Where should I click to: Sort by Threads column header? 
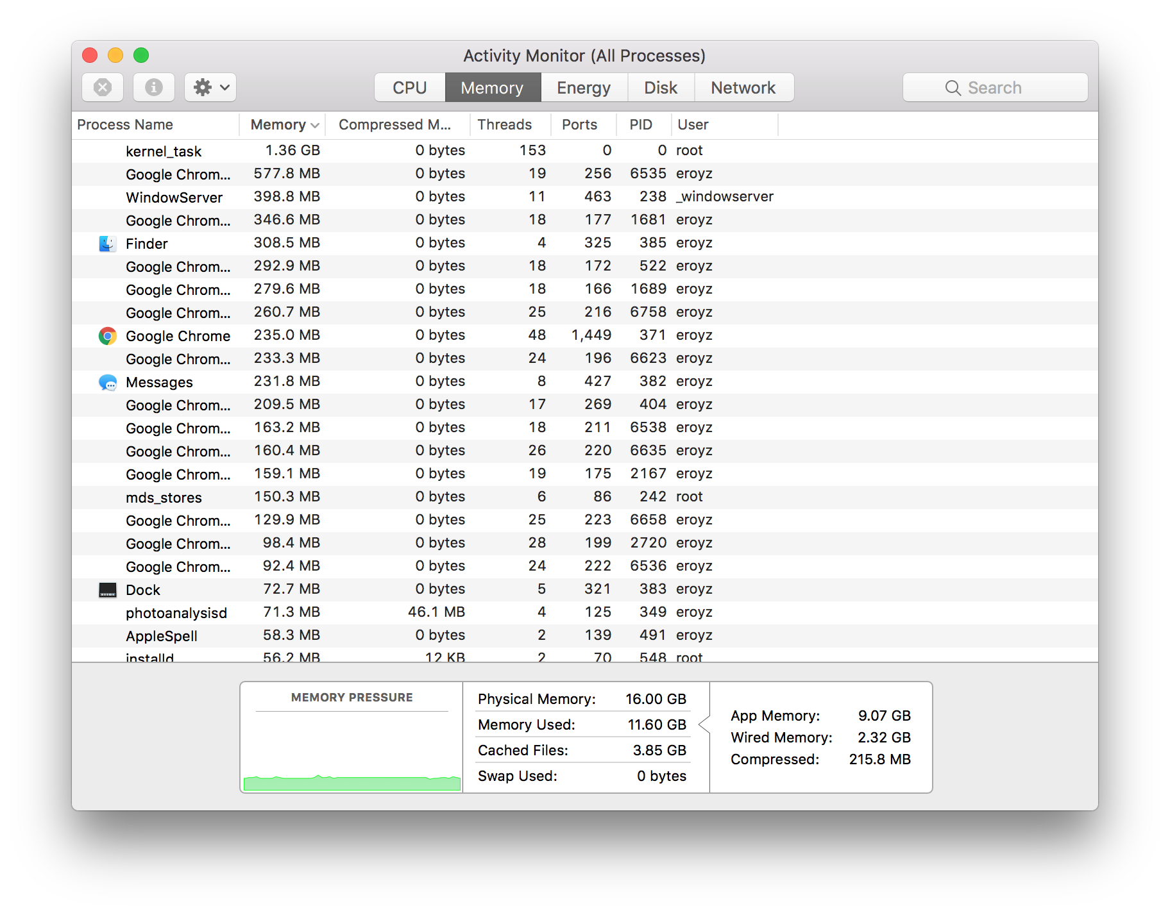[511, 124]
